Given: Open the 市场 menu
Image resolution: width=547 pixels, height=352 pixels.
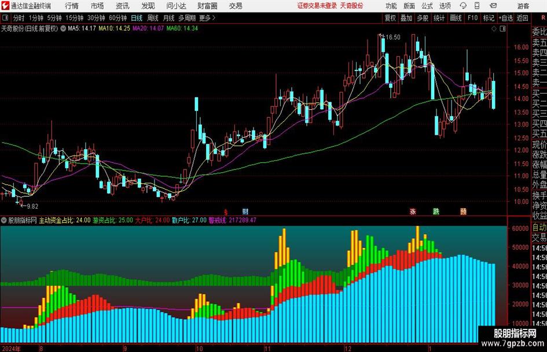Looking at the screenshot, I should tap(97, 6).
